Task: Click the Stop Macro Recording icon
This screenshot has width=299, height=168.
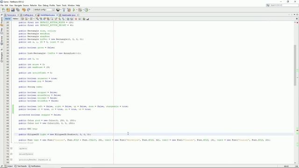Action: [79, 19]
